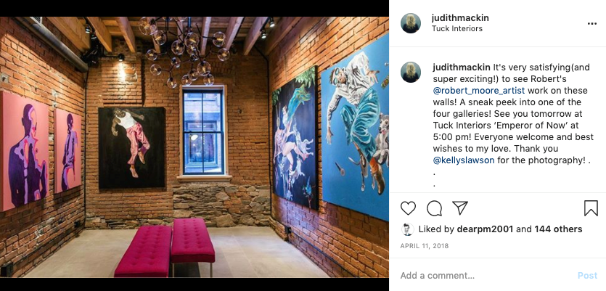This screenshot has height=291, width=606.
Task: Open Tuck Interiors location link
Action: (x=456, y=28)
